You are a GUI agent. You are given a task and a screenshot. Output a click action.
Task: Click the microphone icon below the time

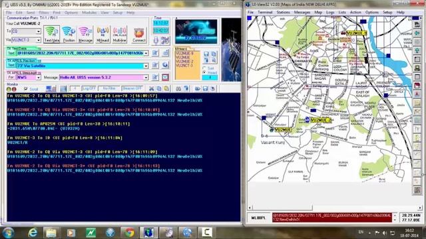pyautogui.click(x=156, y=40)
